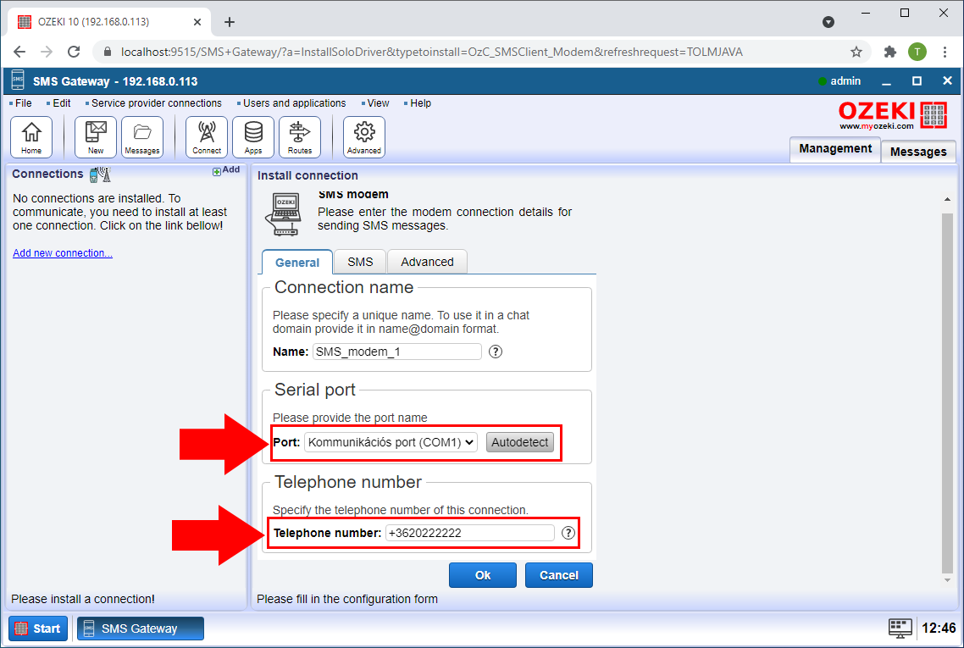This screenshot has width=964, height=648.
Task: Reload the browser page
Action: coord(74,53)
